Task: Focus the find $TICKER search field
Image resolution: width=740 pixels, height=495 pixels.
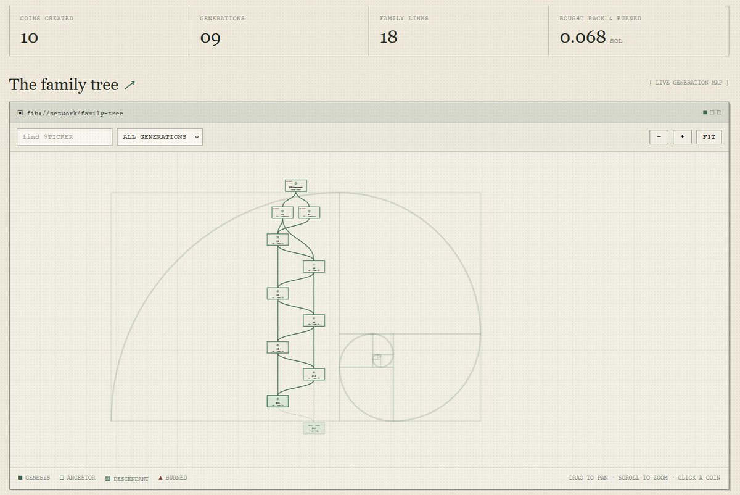Action: click(65, 137)
